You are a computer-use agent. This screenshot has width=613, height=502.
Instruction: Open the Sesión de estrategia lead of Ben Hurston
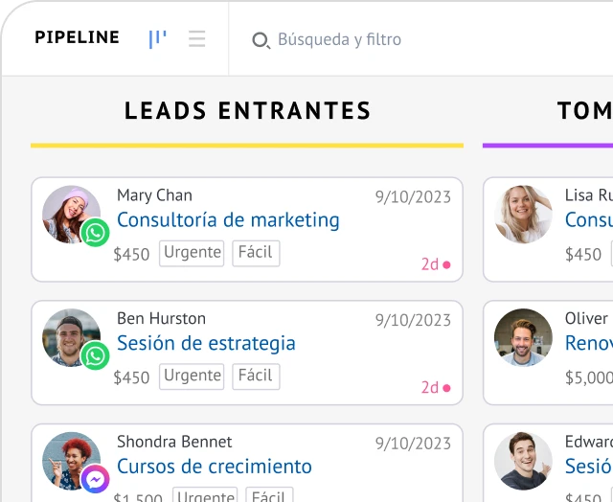click(206, 343)
